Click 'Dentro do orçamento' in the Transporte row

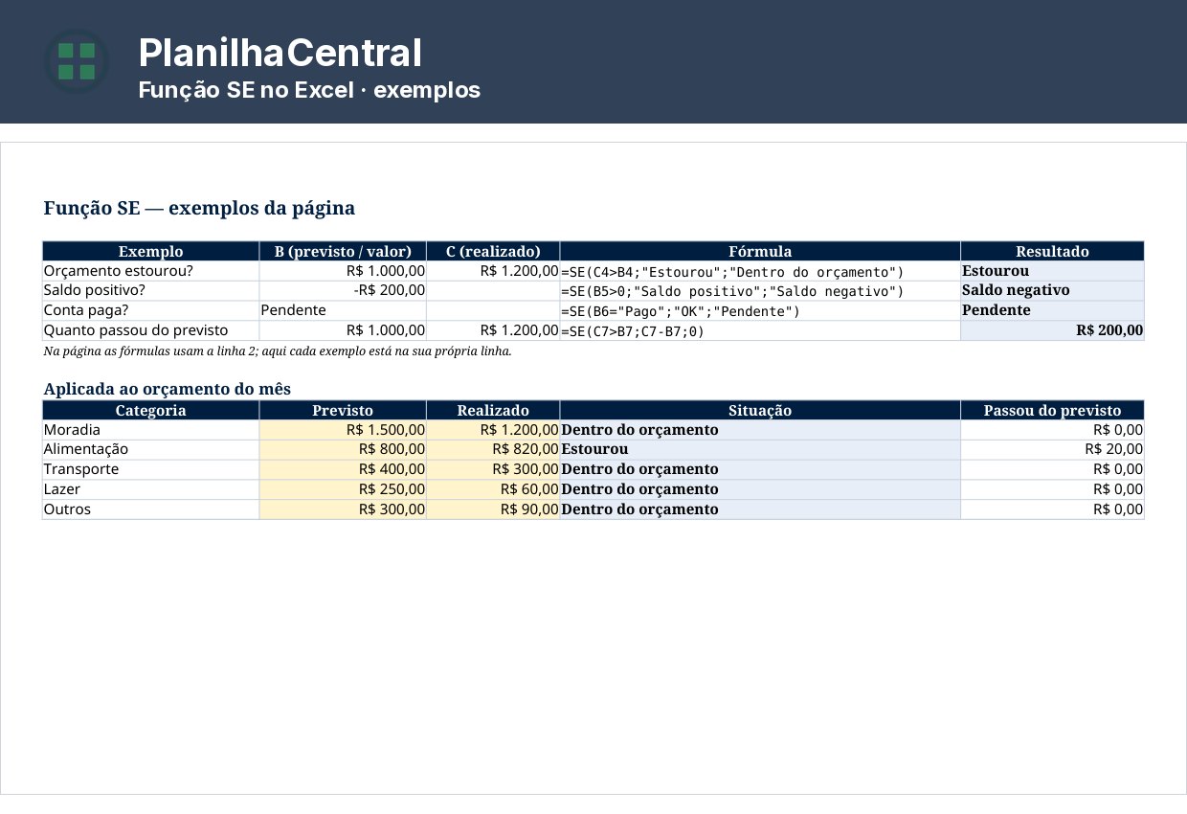click(760, 469)
